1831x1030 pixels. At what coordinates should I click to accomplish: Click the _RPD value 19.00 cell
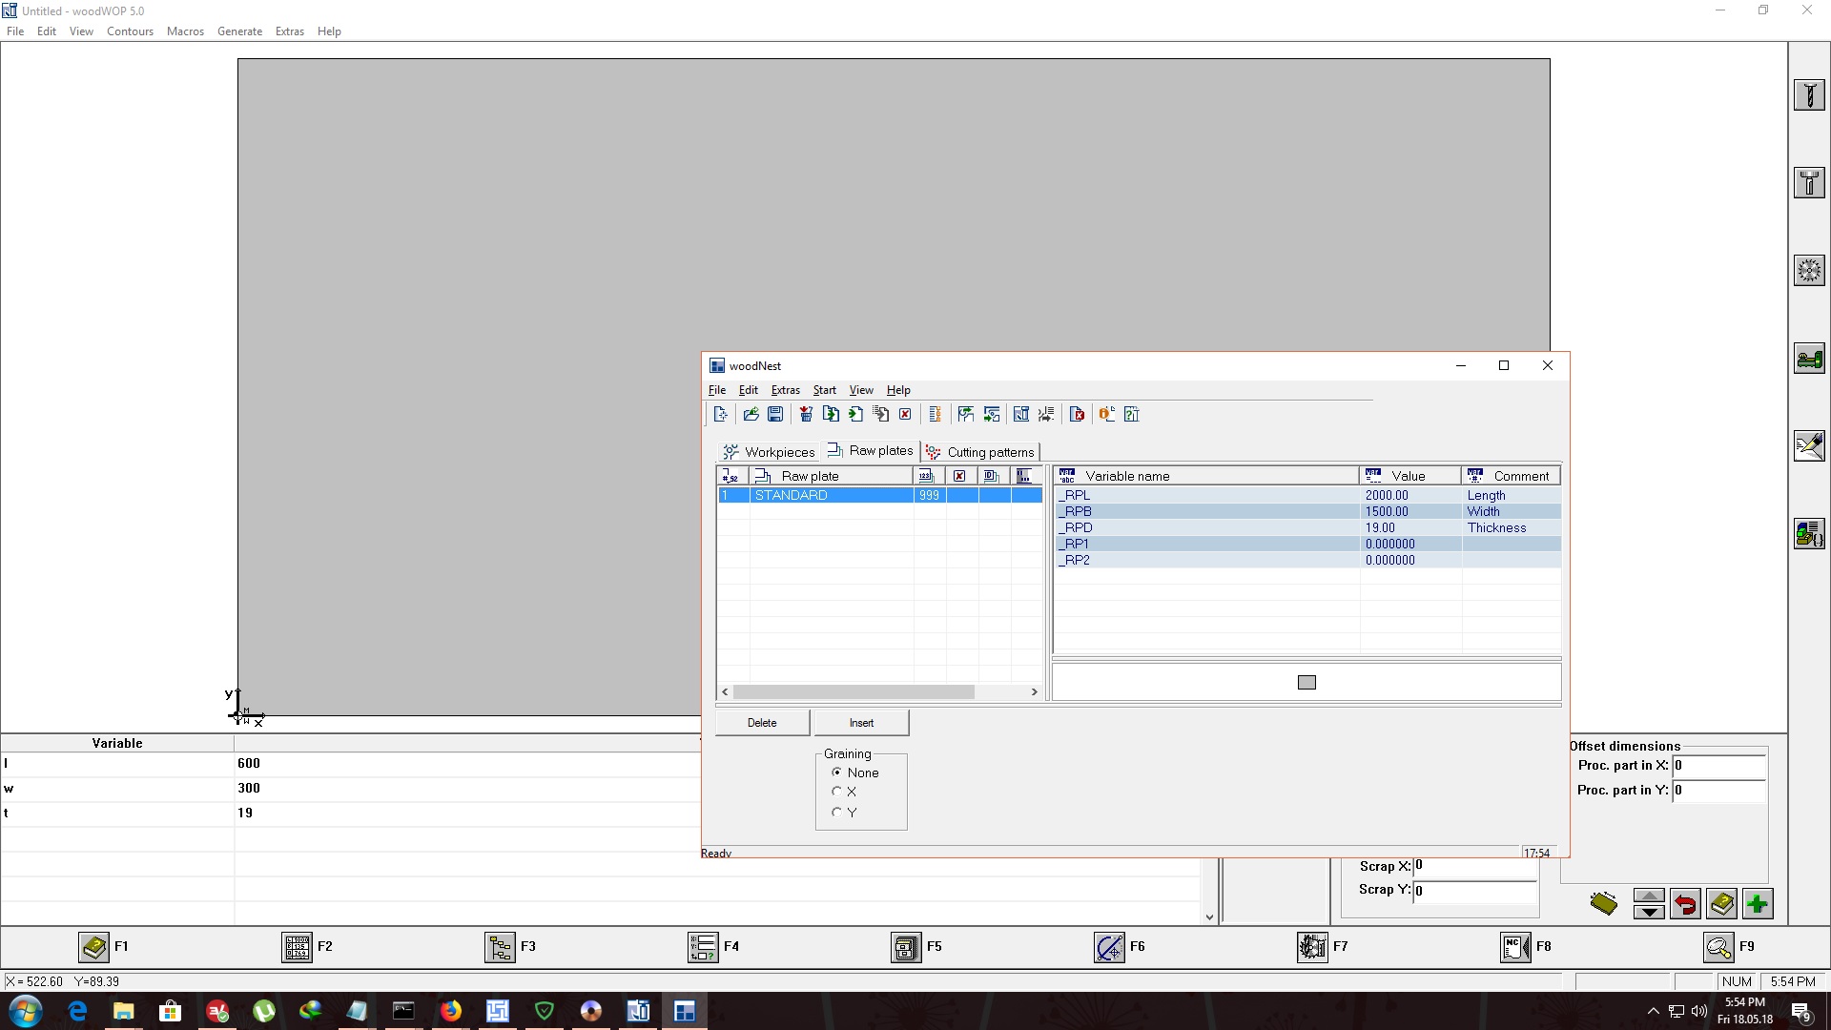[x=1410, y=527]
